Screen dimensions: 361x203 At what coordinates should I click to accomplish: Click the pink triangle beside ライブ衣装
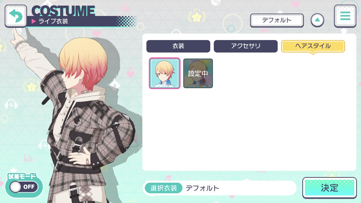point(34,21)
